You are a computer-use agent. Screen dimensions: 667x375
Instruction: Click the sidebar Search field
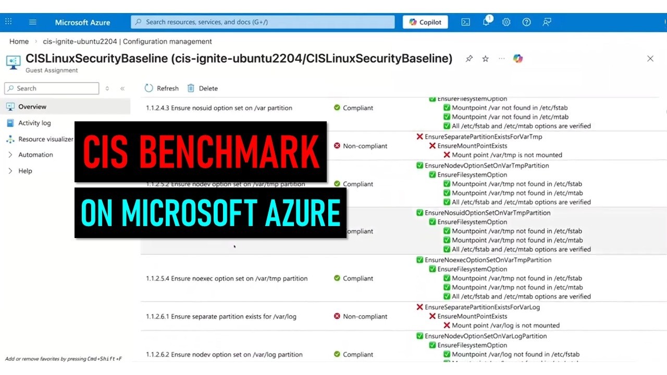pyautogui.click(x=52, y=88)
